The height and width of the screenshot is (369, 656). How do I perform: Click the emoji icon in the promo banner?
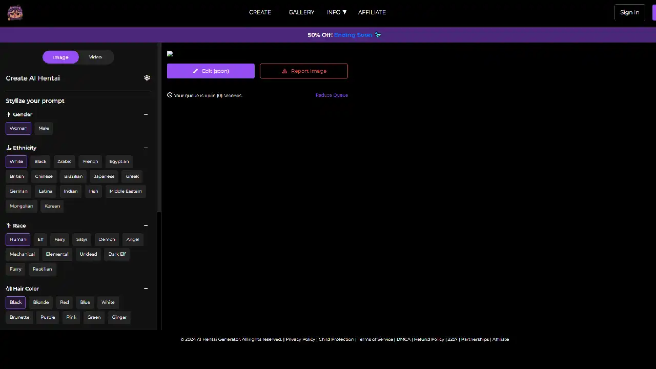(x=378, y=35)
